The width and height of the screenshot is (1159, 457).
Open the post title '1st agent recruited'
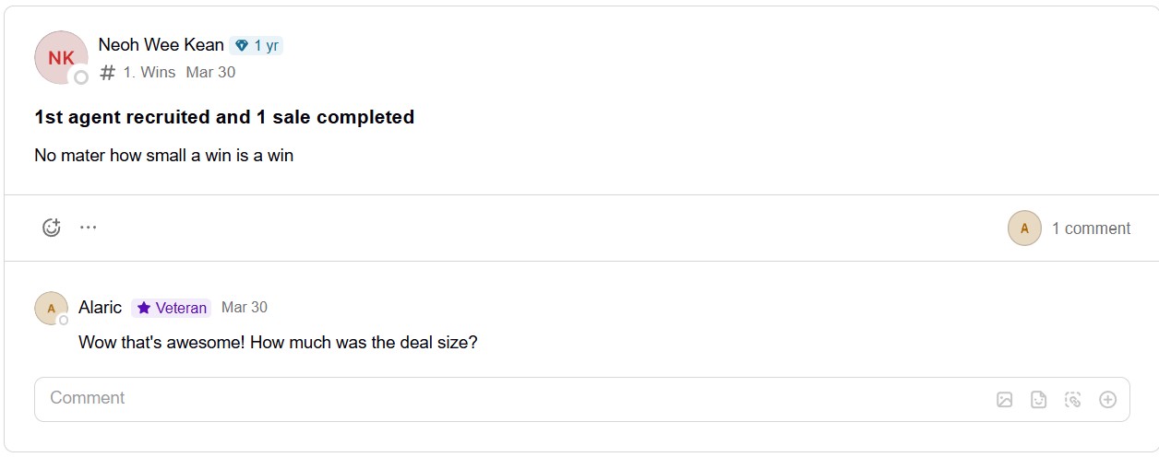pos(224,117)
